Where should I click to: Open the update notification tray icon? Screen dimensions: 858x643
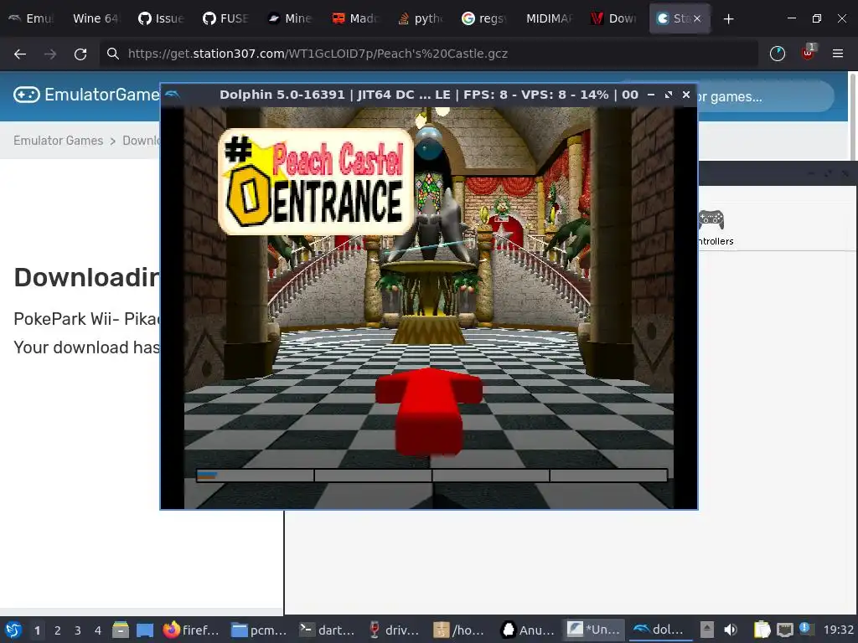point(805,629)
